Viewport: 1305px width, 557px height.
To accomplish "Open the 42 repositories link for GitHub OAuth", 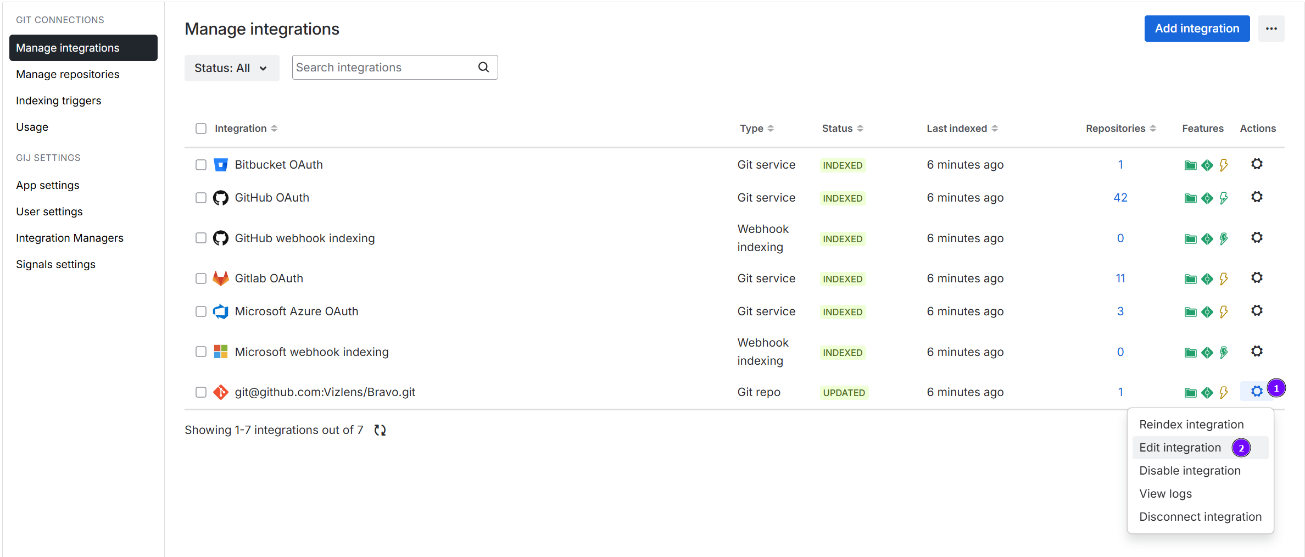I will pos(1120,198).
